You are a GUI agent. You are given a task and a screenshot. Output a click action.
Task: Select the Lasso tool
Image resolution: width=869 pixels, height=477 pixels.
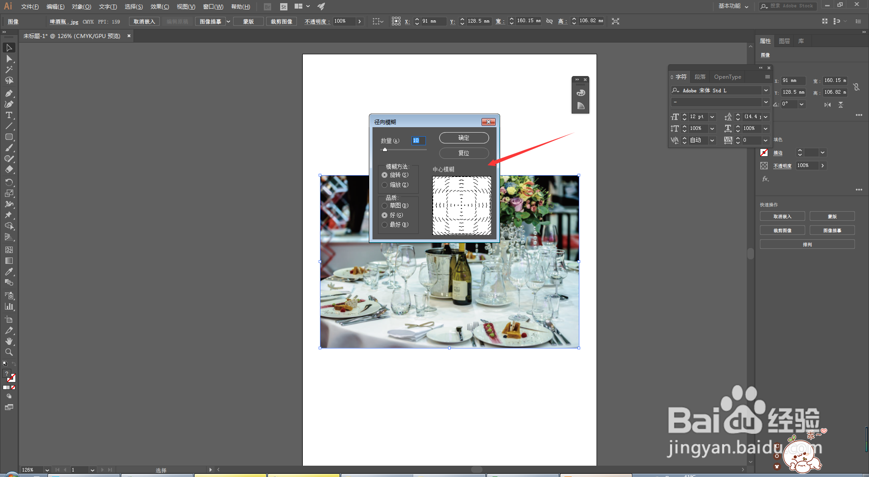[x=9, y=81]
